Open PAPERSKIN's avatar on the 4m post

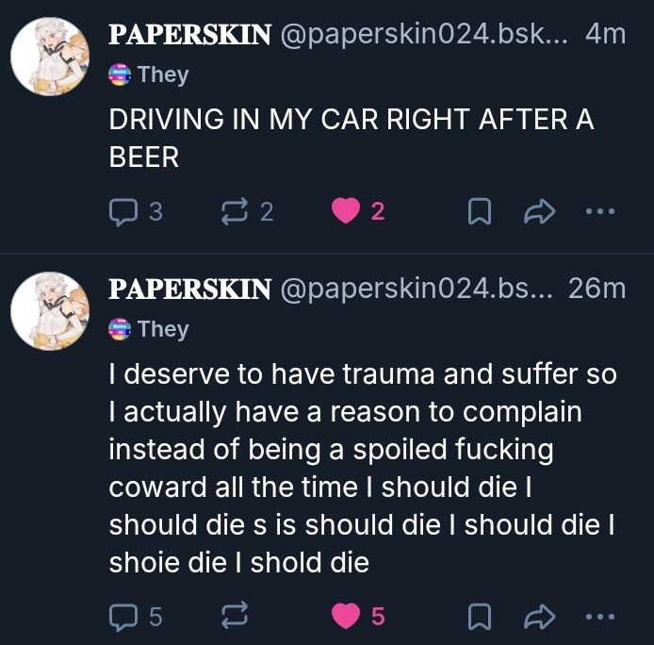click(49, 56)
